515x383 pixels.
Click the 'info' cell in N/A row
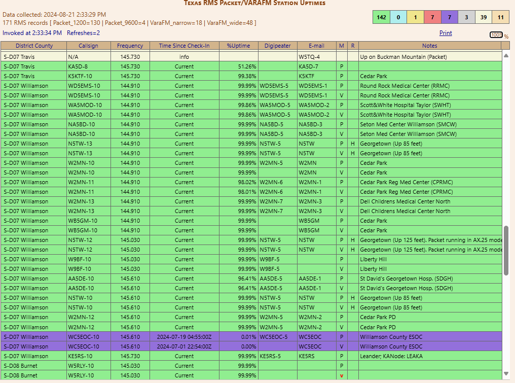click(185, 57)
